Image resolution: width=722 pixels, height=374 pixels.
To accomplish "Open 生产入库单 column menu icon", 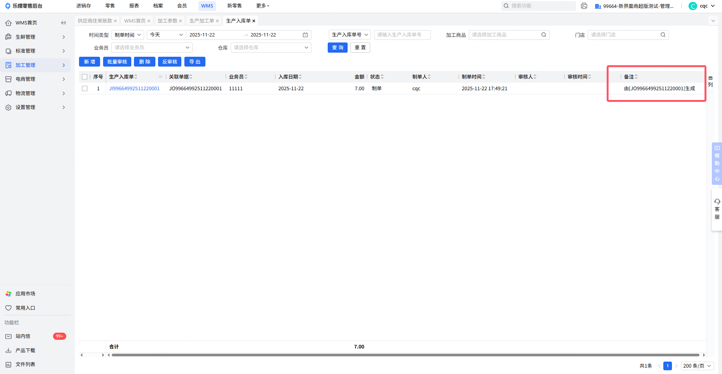I will 161,77.
